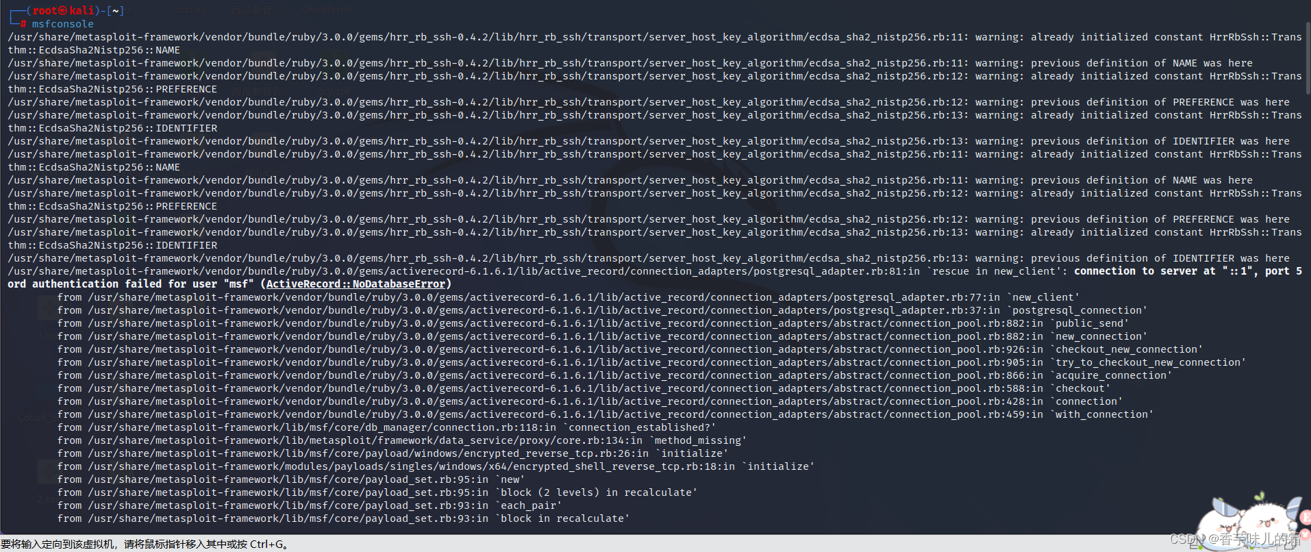Click the root㉿kali prompt text
Viewport: 1311px width, 552px height.
click(x=64, y=10)
